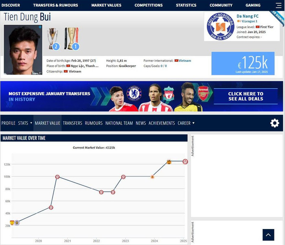This screenshot has width=285, height=245.
Task: Click the 125k data point in mid-2024
Action: 169,162
